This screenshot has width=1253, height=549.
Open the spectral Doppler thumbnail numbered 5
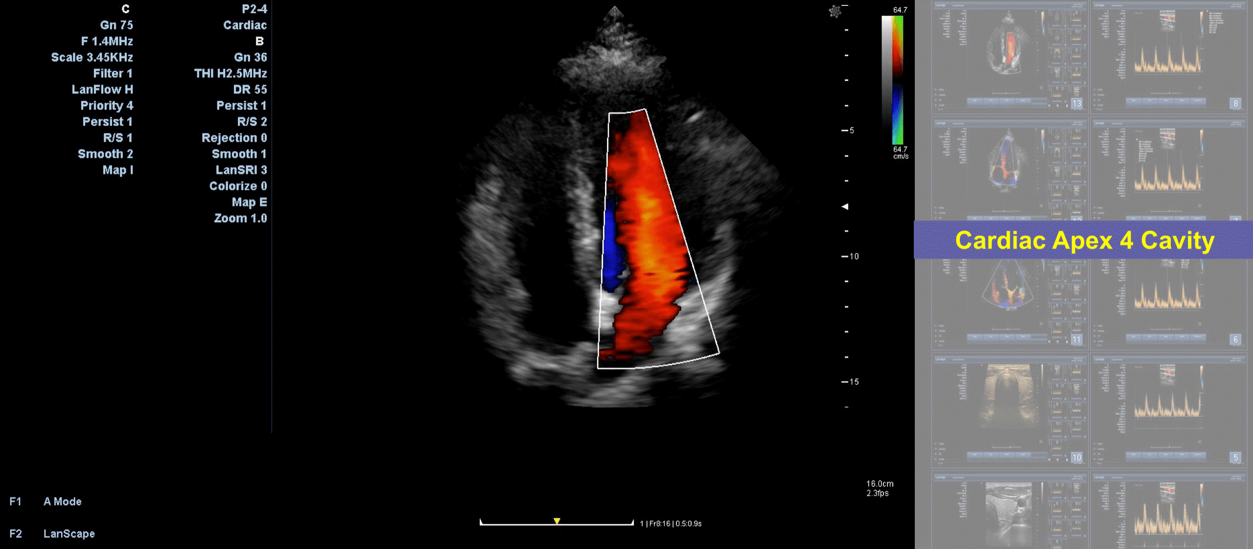[x=1169, y=412]
